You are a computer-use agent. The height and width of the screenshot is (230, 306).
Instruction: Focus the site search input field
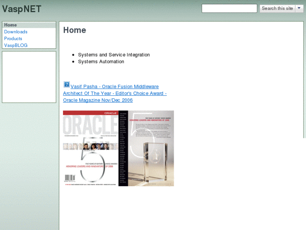click(x=229, y=8)
